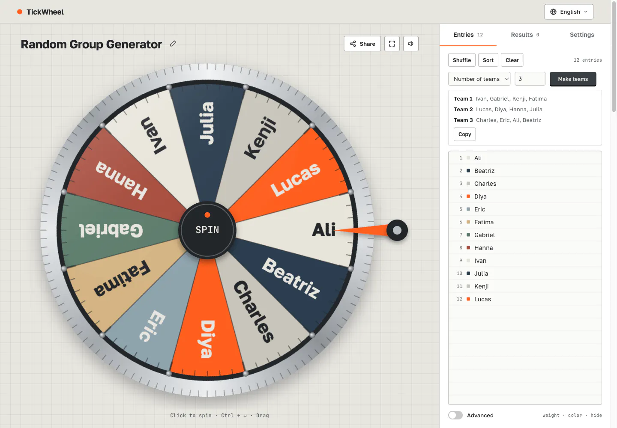Shuffle the entries list
This screenshot has width=617, height=428.
[462, 60]
